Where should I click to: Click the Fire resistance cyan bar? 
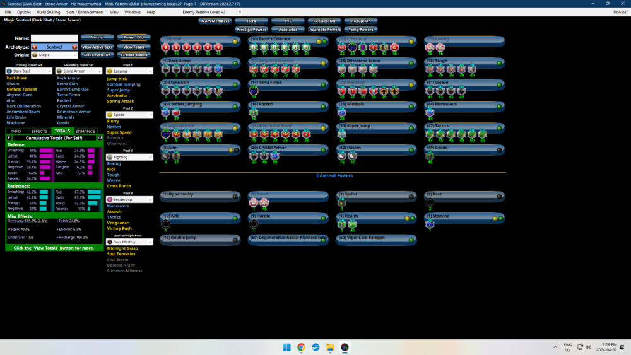94,192
